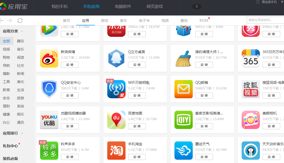
Task: Open the 请连接手机 dropdown arrow
Action: pyautogui.click(x=282, y=2)
